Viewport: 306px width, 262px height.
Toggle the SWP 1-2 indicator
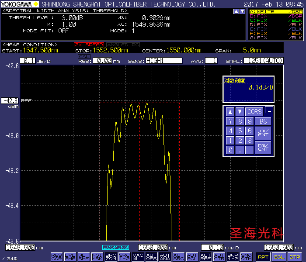233,257
